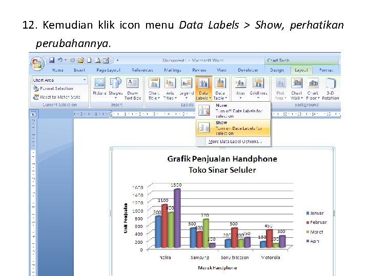Customize Quick Access toolbar arrow
Viewport: 369px width, 276px height.
pyautogui.click(x=117, y=60)
